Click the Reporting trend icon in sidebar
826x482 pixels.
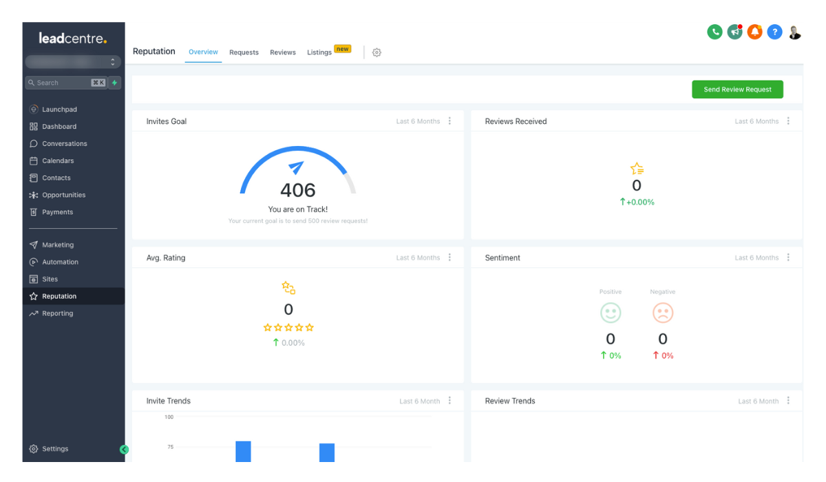tap(34, 313)
